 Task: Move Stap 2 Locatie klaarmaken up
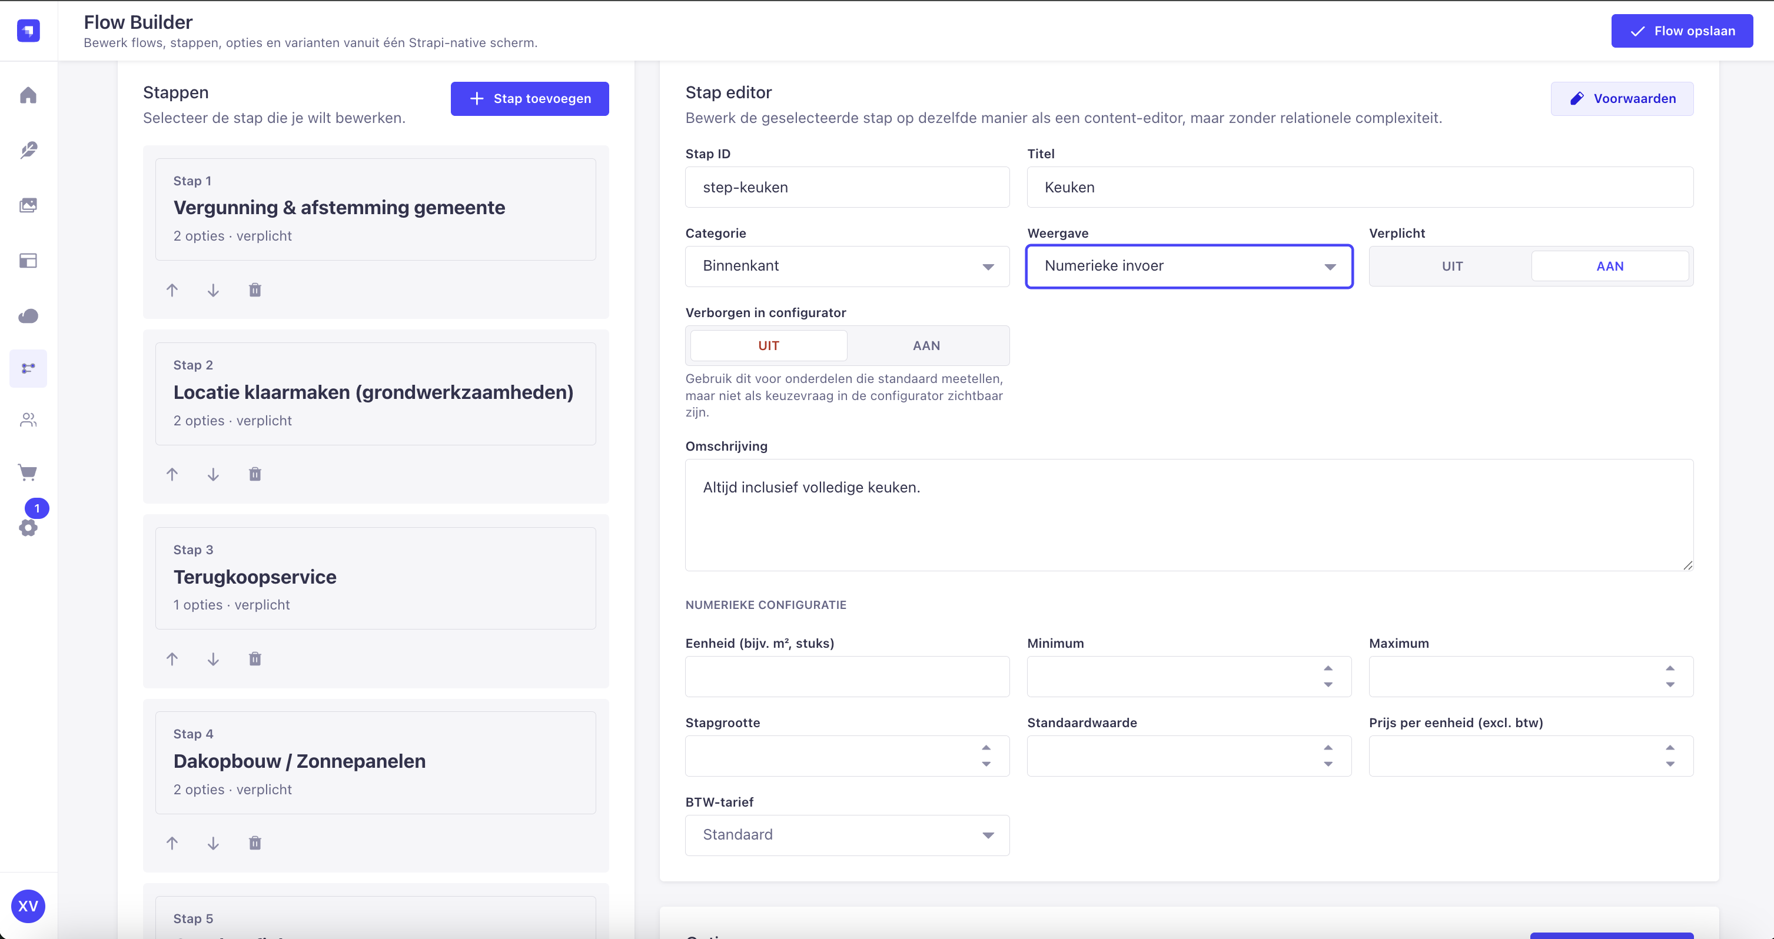point(172,474)
